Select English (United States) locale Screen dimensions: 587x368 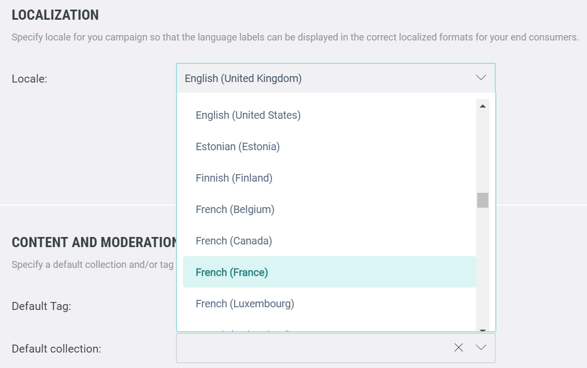[248, 115]
